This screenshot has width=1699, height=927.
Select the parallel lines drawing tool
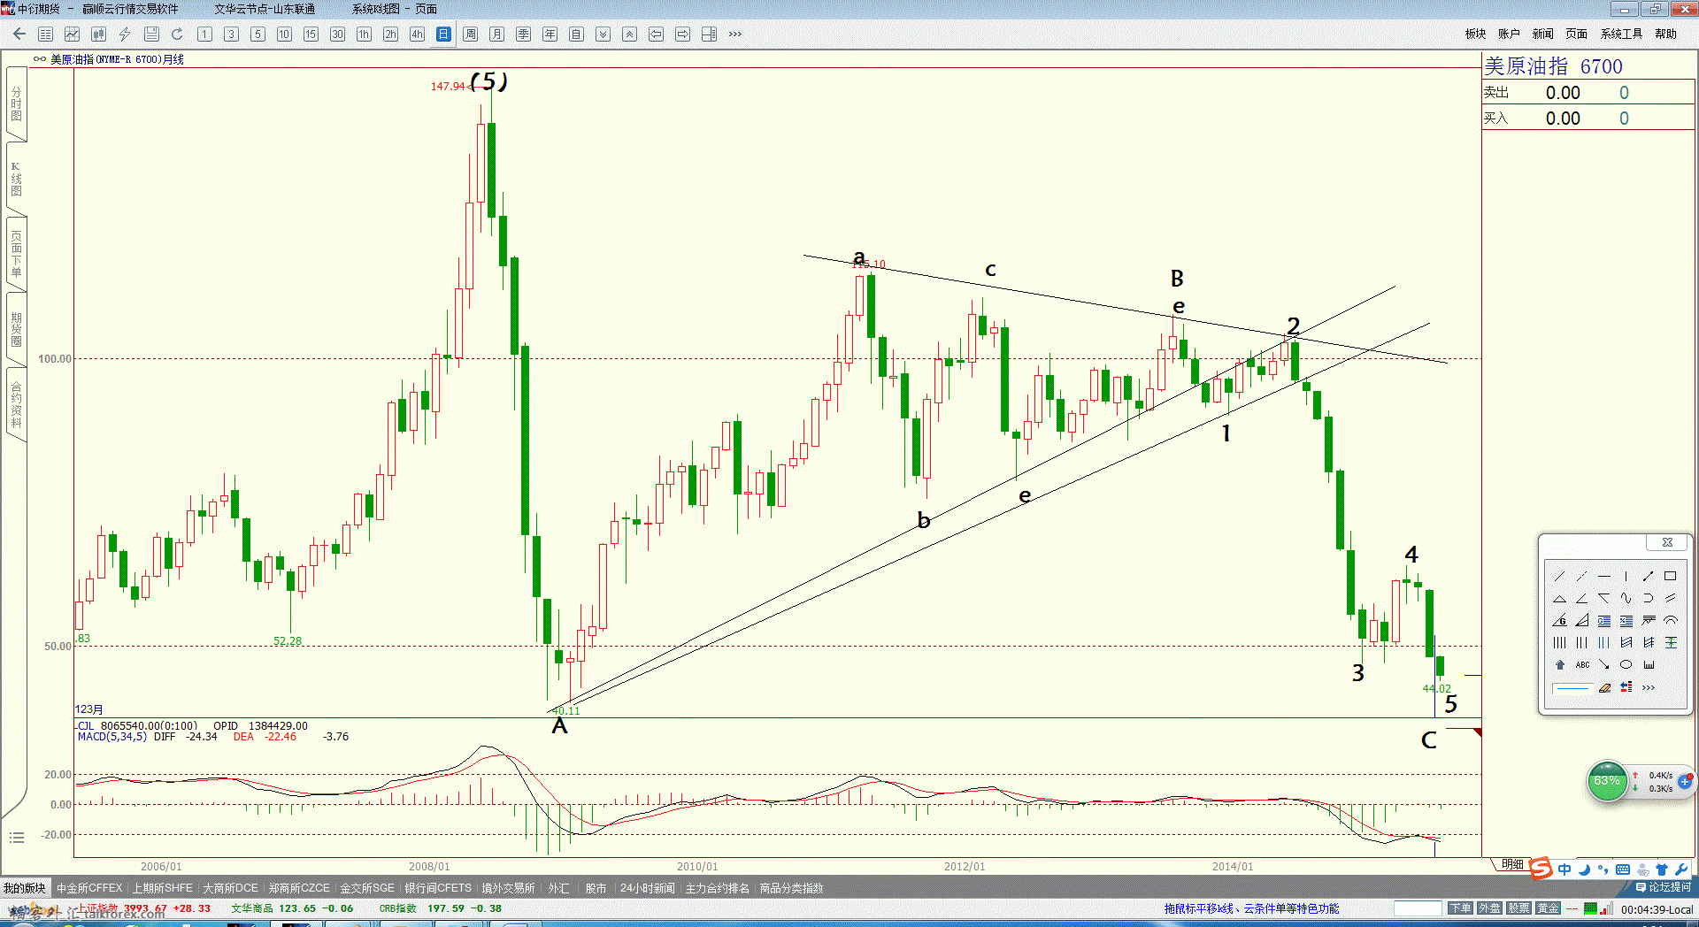tap(1670, 598)
